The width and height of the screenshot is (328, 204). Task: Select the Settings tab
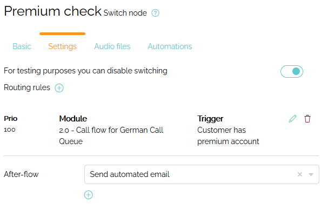[x=62, y=46]
